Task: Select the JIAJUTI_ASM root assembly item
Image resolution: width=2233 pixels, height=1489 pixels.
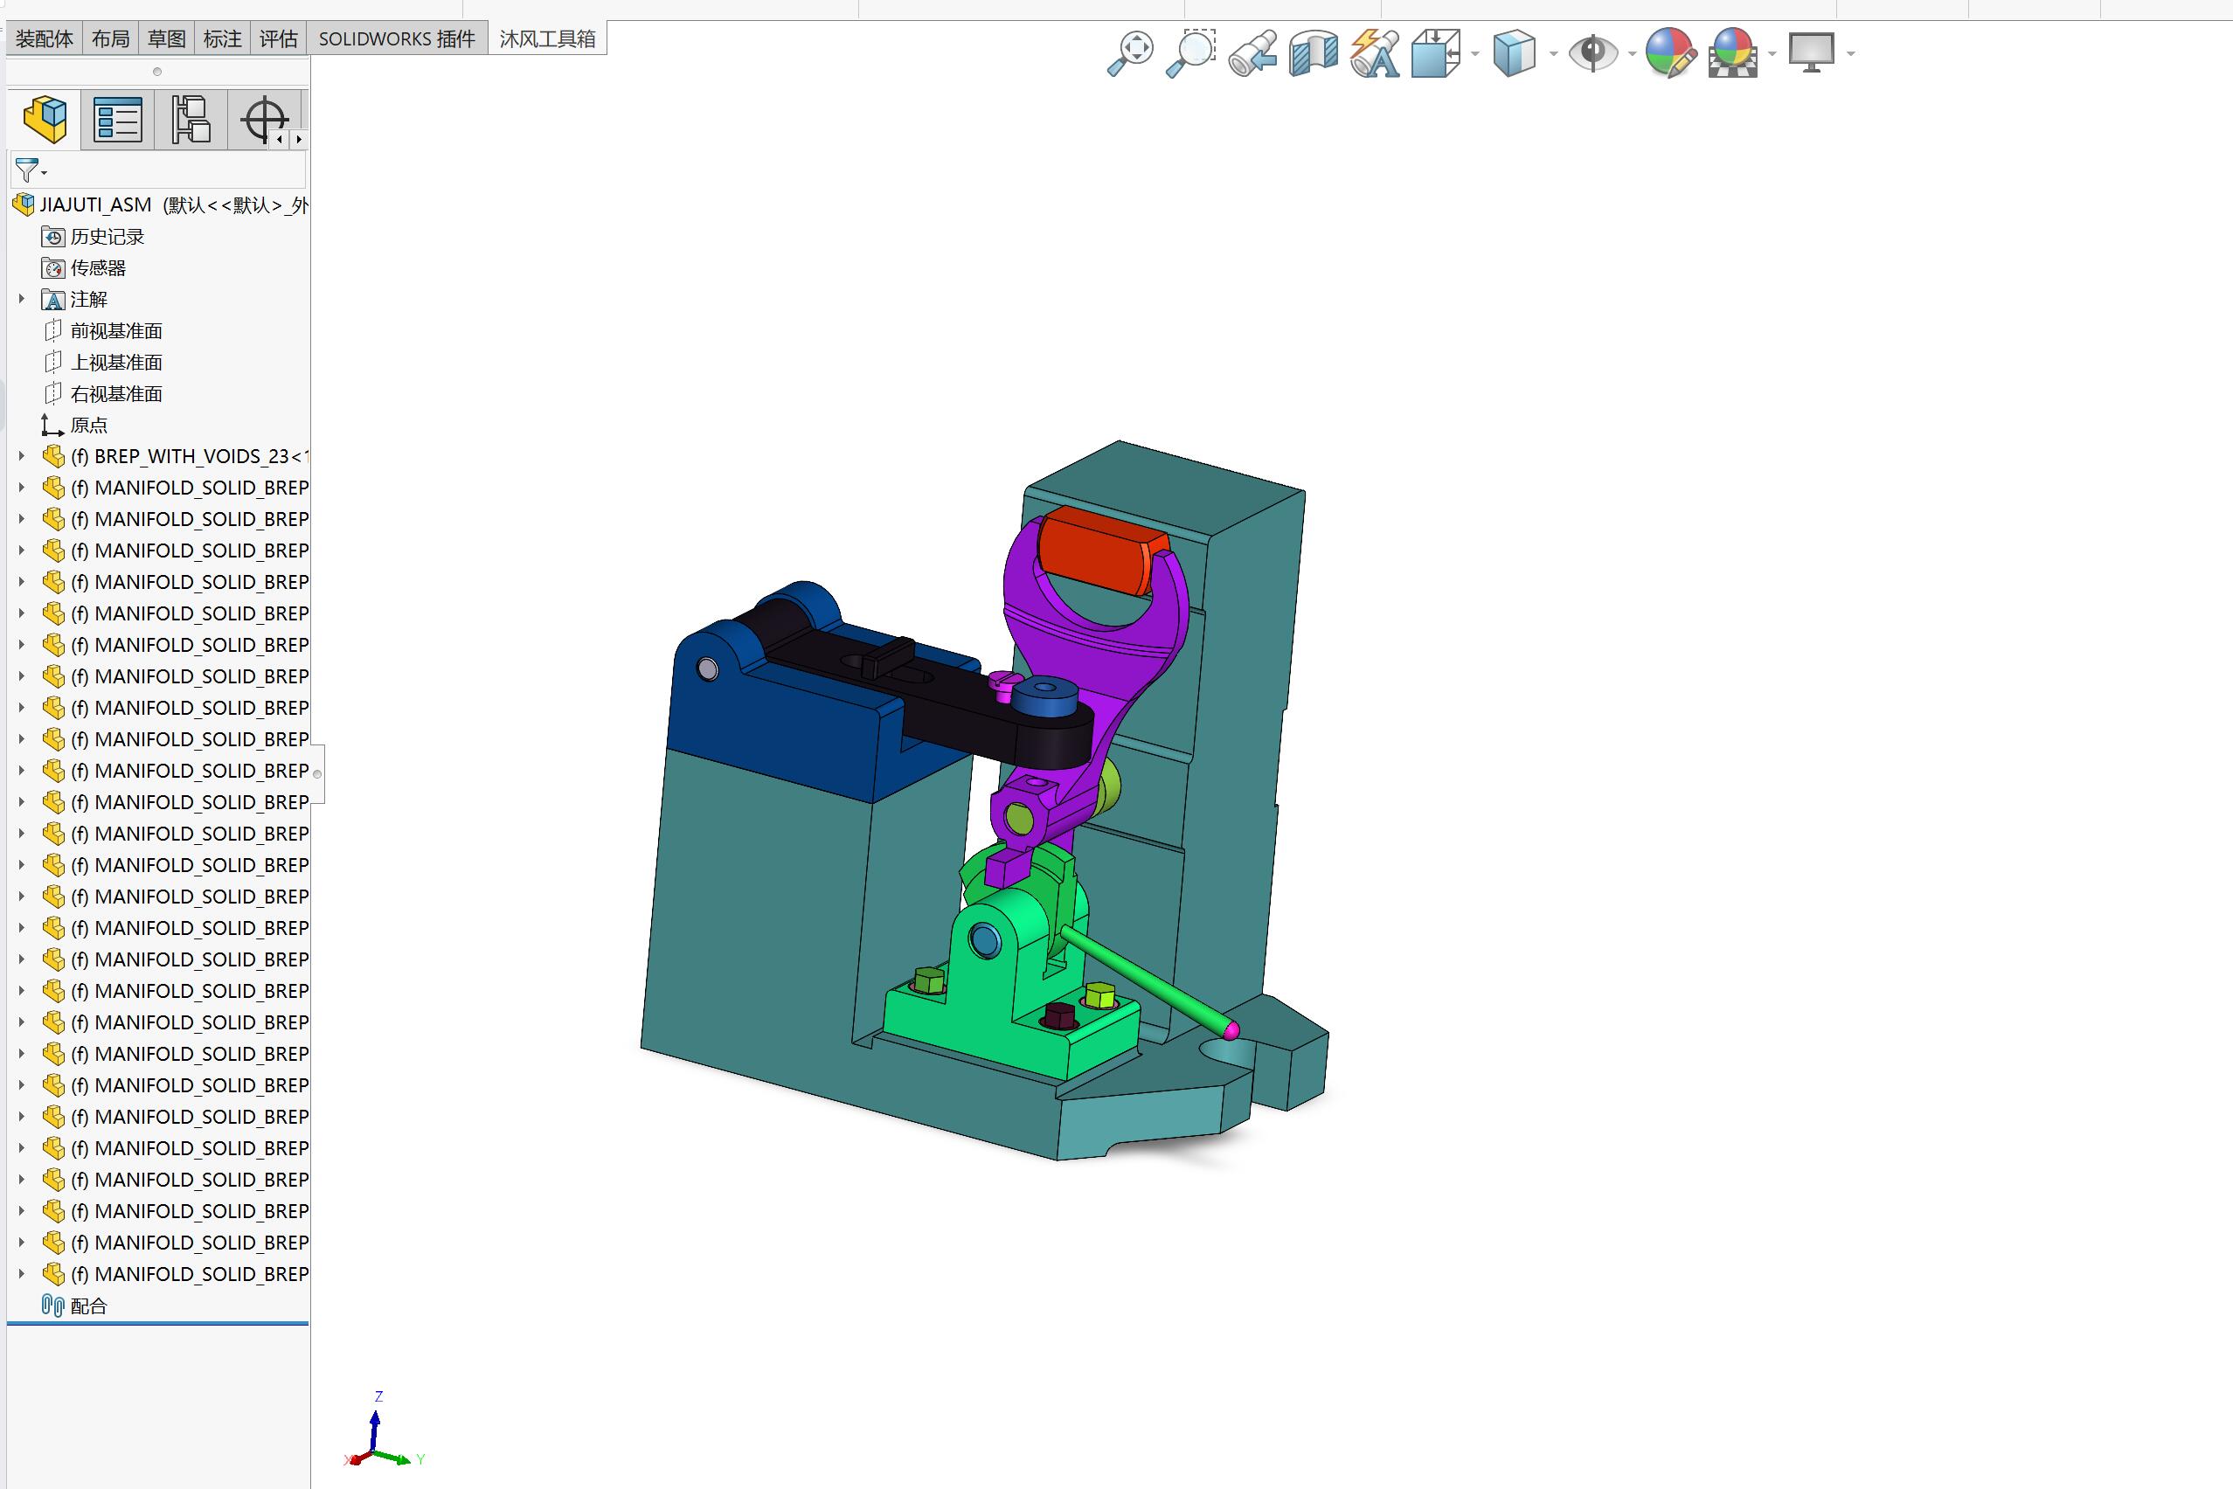Action: [x=160, y=205]
